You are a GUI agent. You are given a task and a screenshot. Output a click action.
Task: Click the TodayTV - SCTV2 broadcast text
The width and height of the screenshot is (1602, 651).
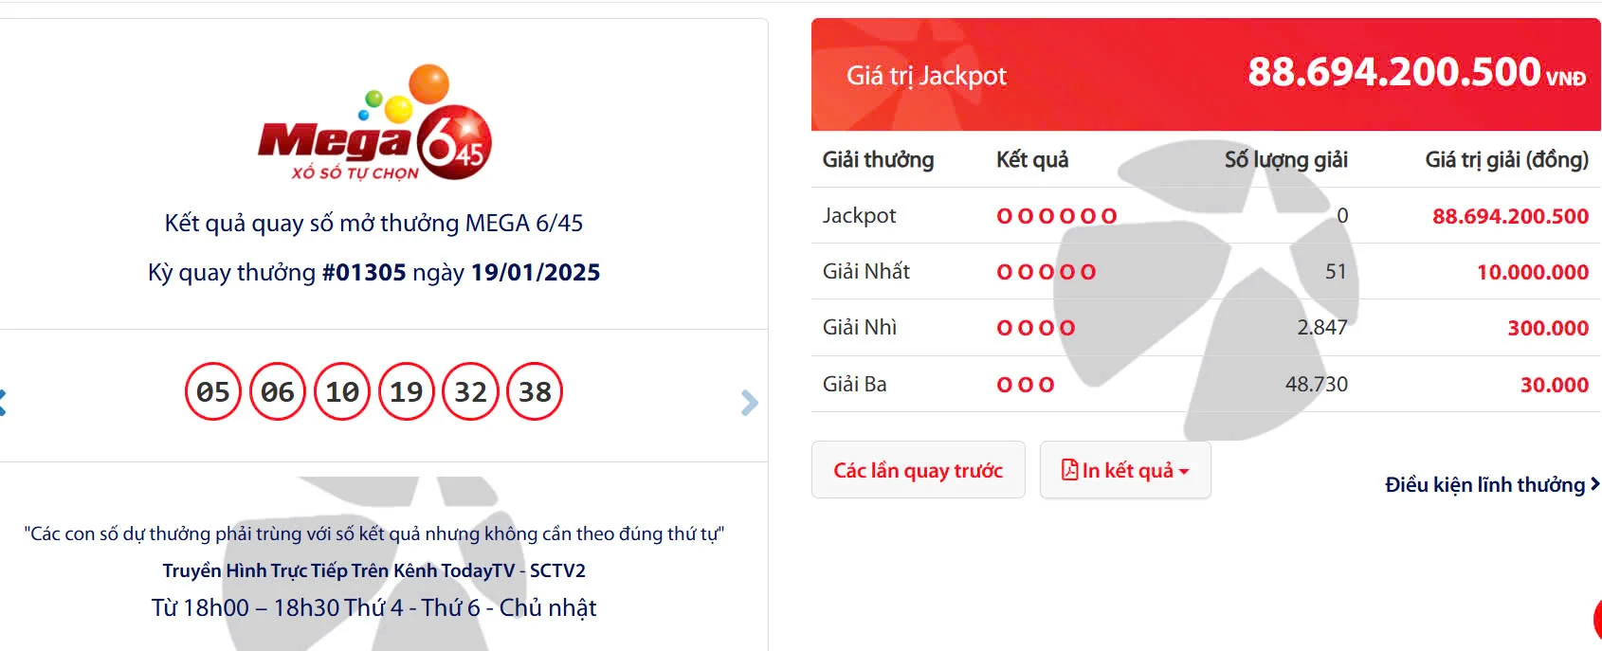(x=373, y=570)
